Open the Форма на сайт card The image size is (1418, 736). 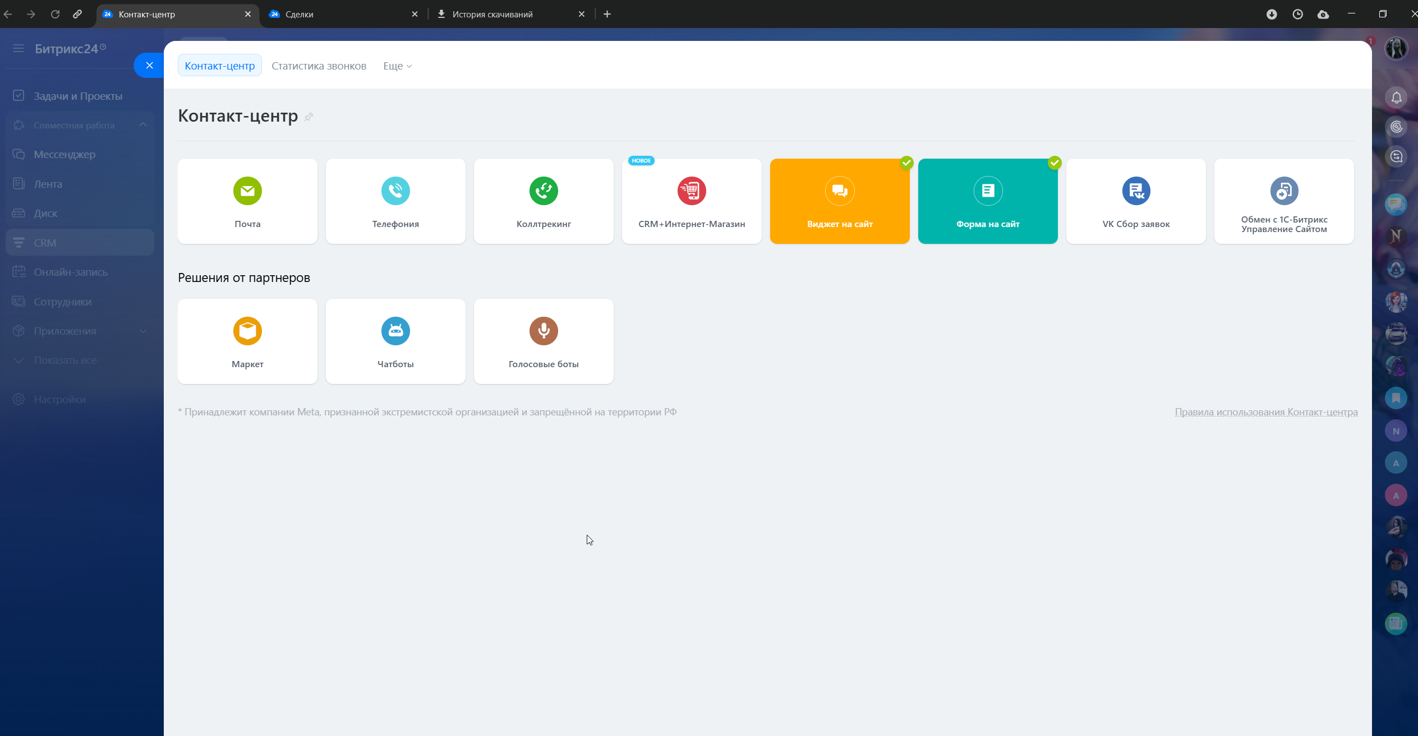(988, 201)
